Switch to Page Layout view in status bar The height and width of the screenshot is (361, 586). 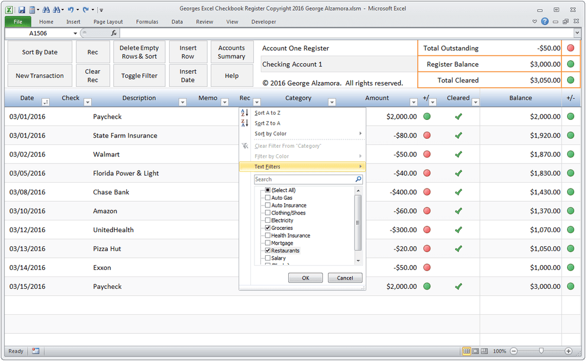click(x=475, y=351)
